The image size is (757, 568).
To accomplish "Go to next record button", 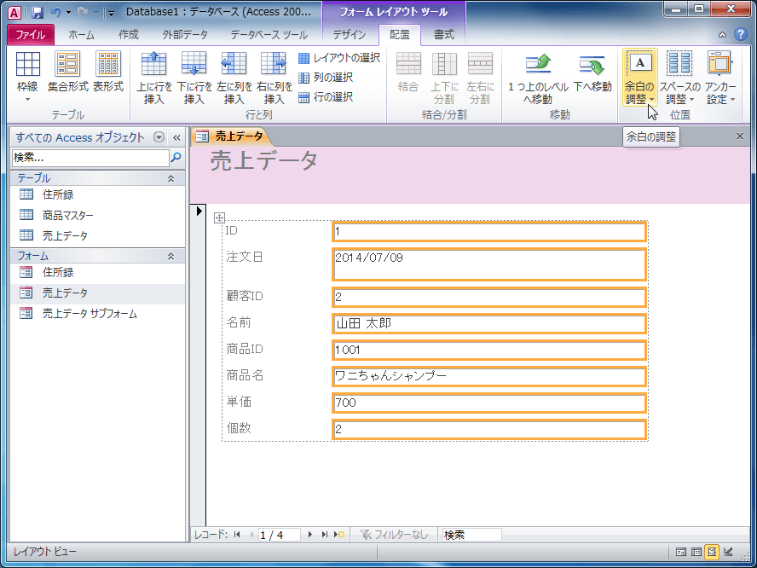I will point(310,534).
